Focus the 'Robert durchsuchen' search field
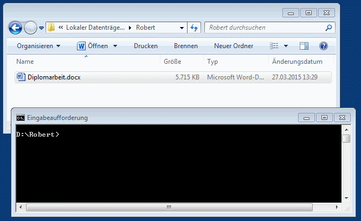Screen dimensions: 361x221 pyautogui.click(x=270, y=28)
